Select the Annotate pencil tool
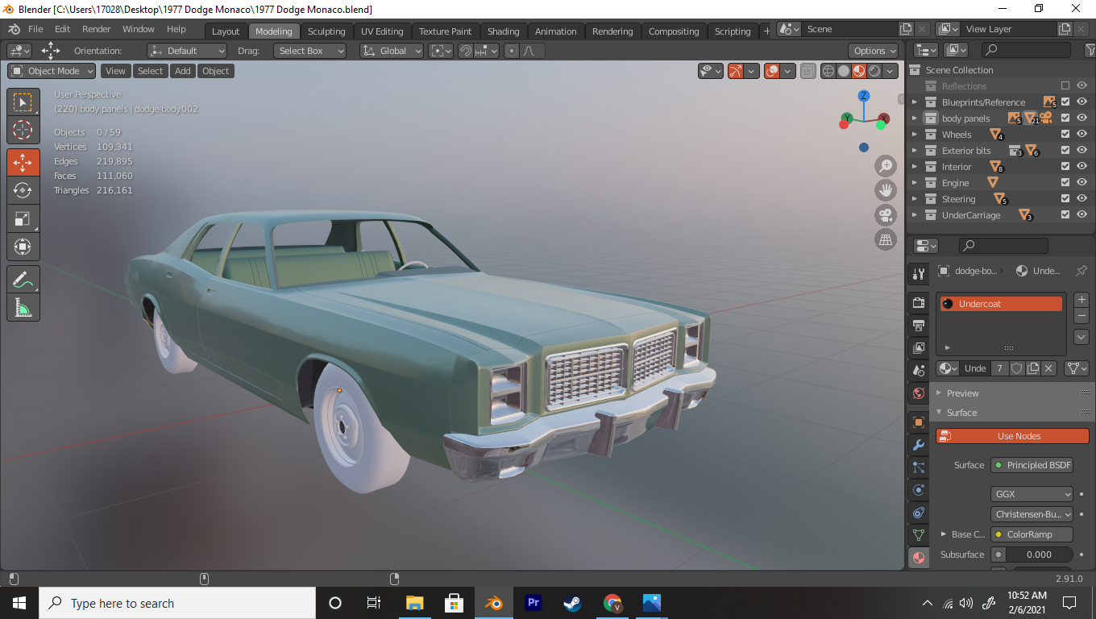The width and height of the screenshot is (1096, 619). (x=23, y=280)
